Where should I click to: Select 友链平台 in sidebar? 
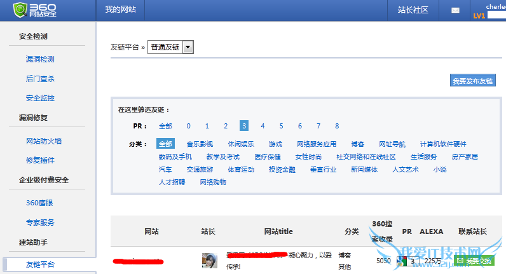(40, 264)
